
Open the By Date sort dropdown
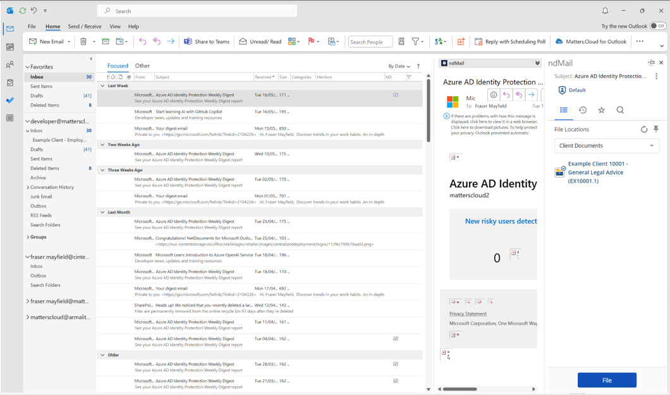(x=399, y=66)
